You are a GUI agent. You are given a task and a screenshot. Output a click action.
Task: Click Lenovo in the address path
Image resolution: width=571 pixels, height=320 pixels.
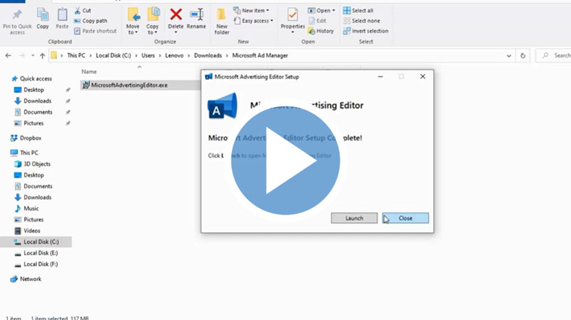(174, 56)
